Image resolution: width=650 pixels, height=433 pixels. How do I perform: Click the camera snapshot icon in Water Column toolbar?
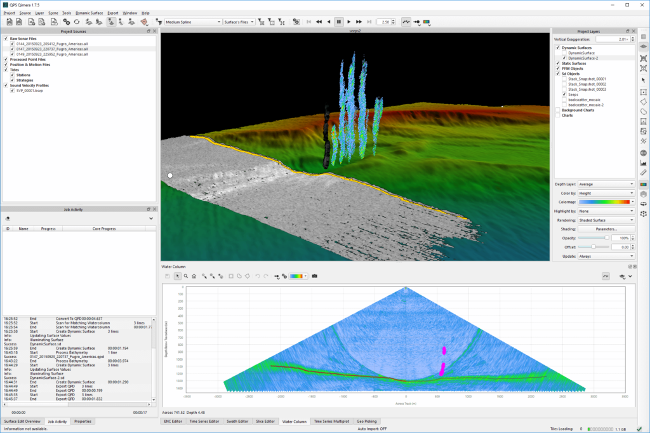click(x=314, y=276)
